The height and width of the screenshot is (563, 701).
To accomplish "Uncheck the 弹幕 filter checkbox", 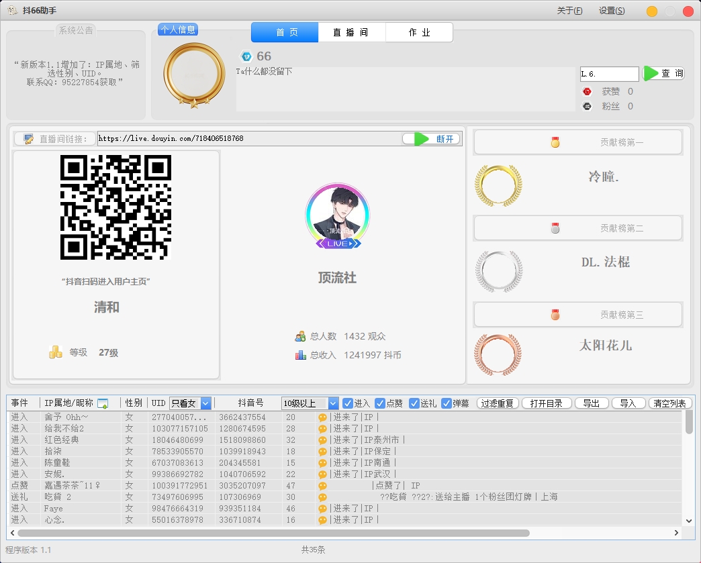I will (446, 403).
